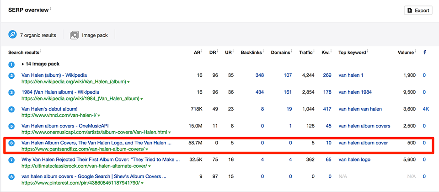
Task: Click info icon beside DR column header
Action: pyautogui.click(x=217, y=51)
